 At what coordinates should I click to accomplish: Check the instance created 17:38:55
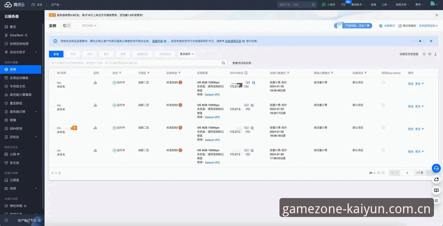53,150
